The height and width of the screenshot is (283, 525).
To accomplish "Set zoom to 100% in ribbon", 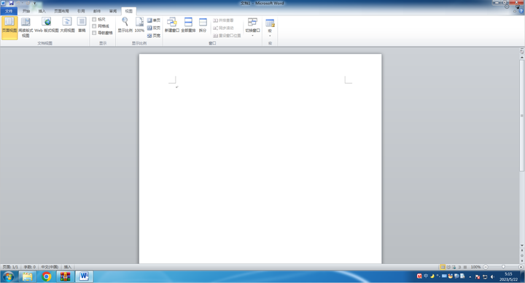I will [x=139, y=25].
